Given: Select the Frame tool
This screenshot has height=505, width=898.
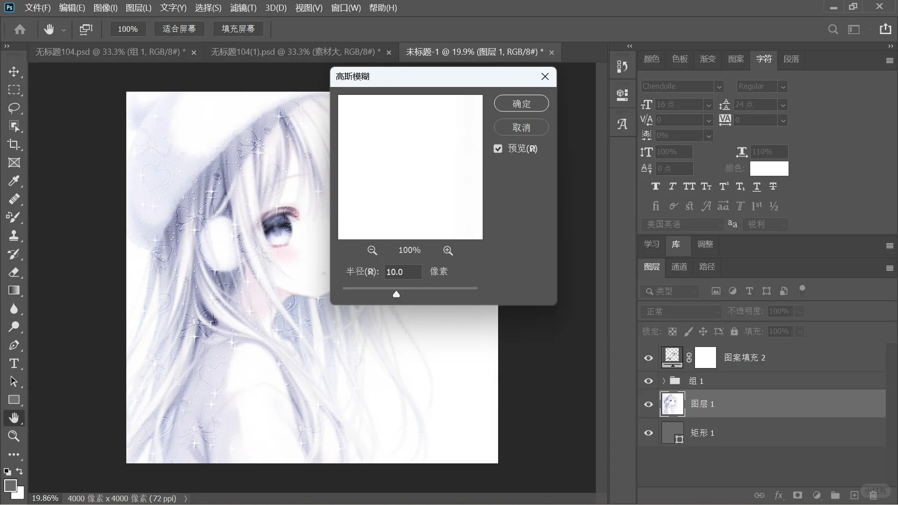Looking at the screenshot, I should (14, 163).
